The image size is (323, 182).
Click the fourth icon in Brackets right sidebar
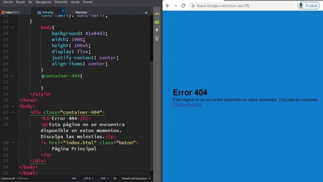157,38
